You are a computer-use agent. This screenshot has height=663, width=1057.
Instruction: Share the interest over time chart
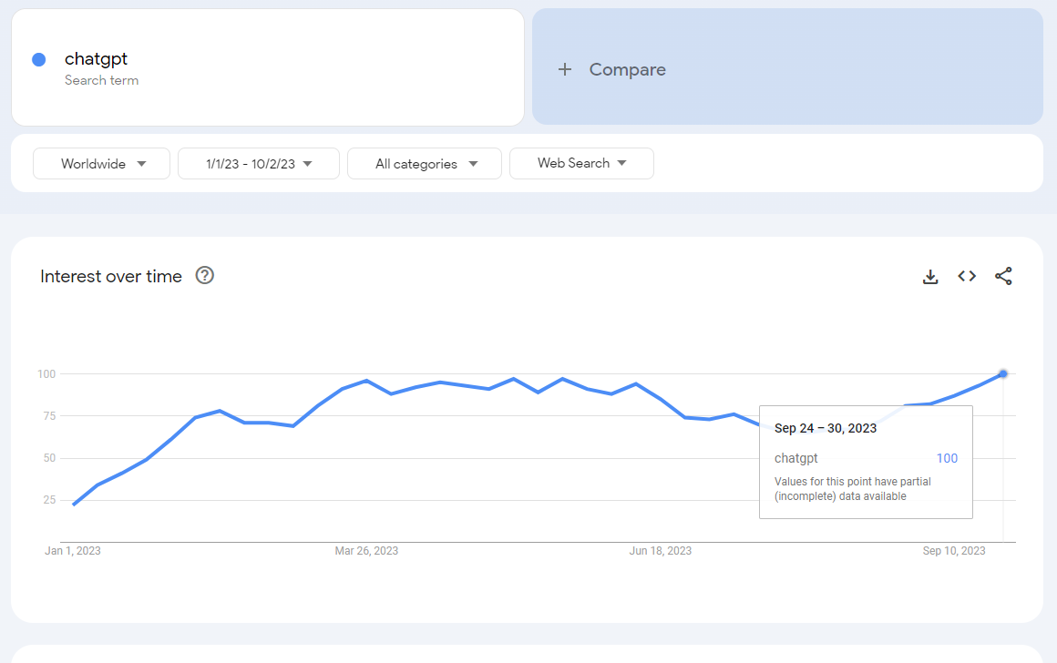coord(1003,276)
